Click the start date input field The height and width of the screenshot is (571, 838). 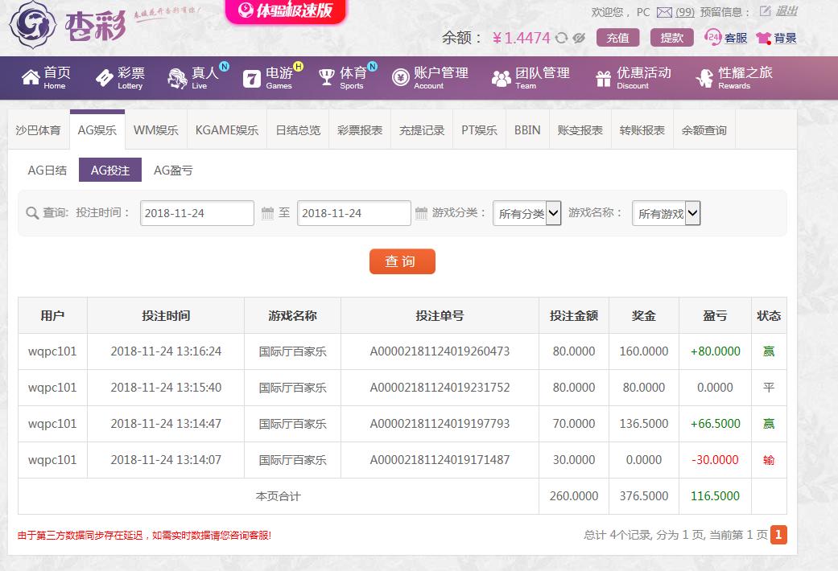pos(196,213)
